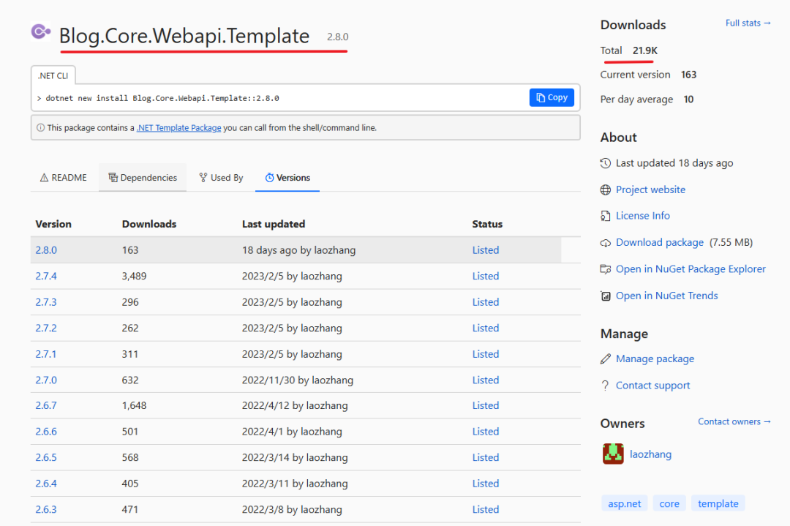
Task: Select the .NET CLI tab
Action: 53,75
